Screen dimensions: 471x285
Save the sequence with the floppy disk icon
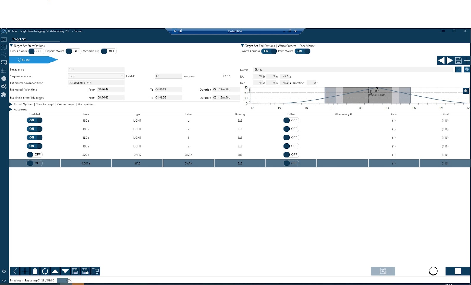75,271
